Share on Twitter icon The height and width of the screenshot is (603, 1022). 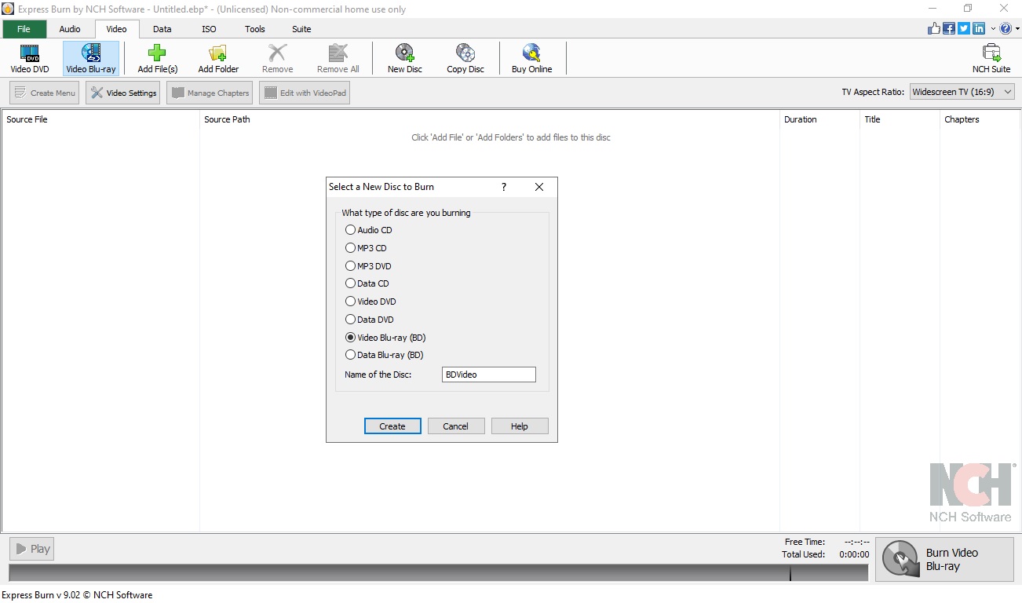(964, 28)
